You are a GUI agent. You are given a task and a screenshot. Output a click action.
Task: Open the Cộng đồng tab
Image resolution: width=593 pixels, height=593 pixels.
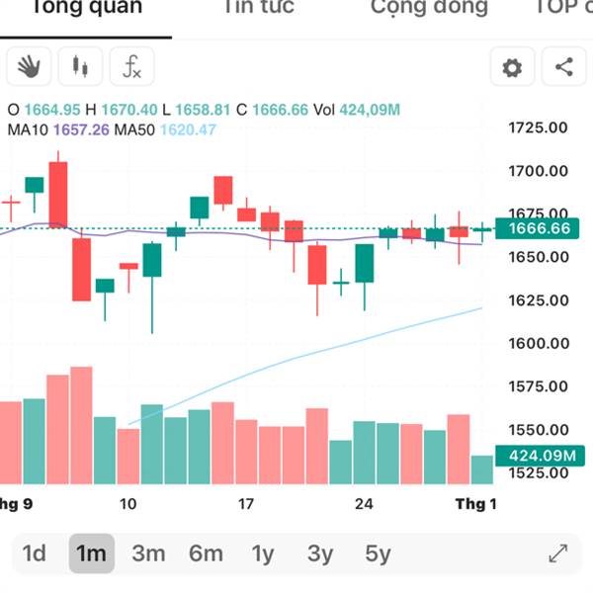[429, 8]
